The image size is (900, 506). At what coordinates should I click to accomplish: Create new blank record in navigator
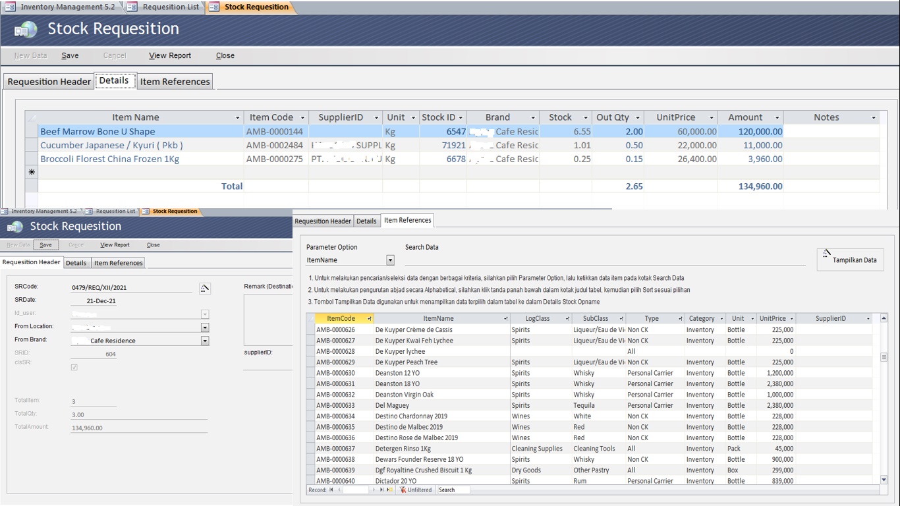click(x=390, y=490)
